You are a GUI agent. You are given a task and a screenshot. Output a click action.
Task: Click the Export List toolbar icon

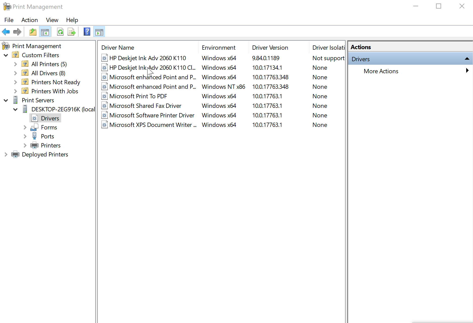tap(72, 32)
